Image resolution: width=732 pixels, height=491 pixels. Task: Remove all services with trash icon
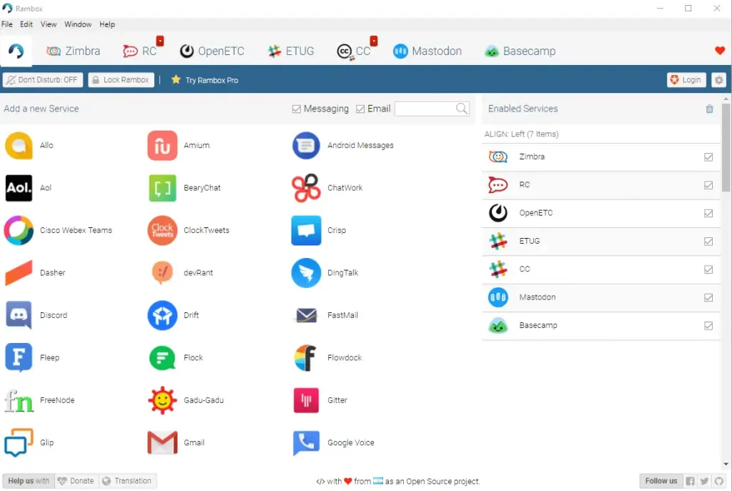tap(709, 109)
